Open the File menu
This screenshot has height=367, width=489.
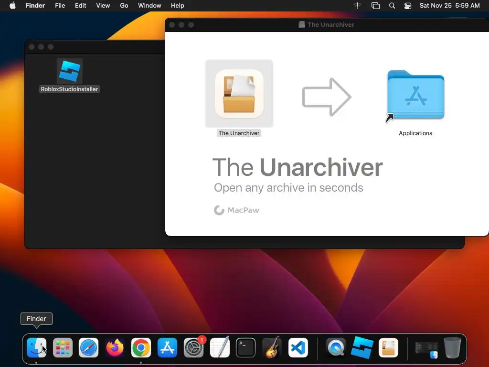pyautogui.click(x=60, y=6)
